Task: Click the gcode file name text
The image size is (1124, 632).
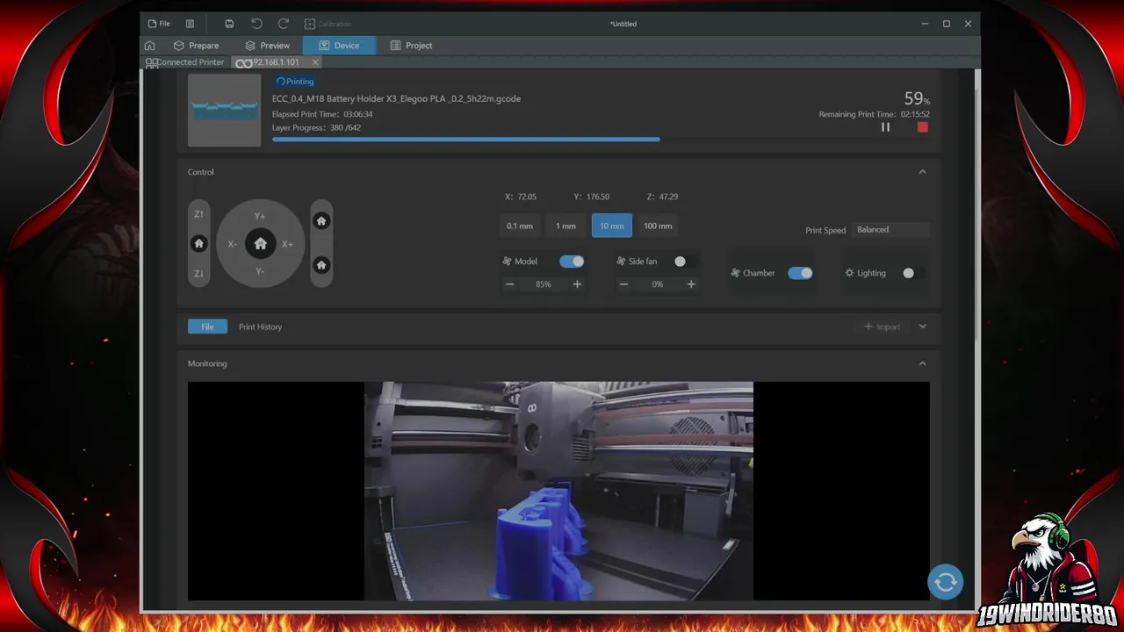Action: tap(396, 98)
